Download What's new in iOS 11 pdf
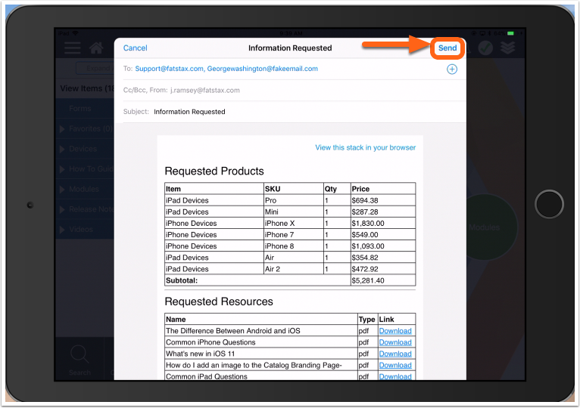Screen dimensions: 580x408 [395, 354]
